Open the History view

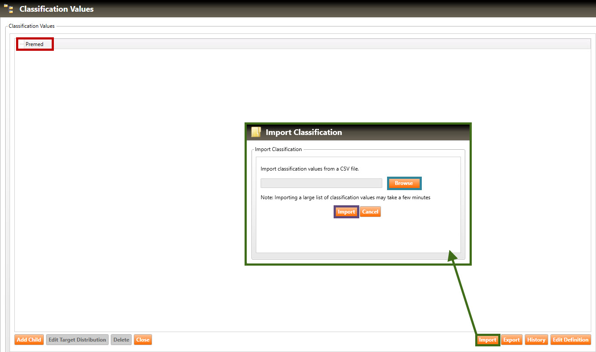(536, 340)
